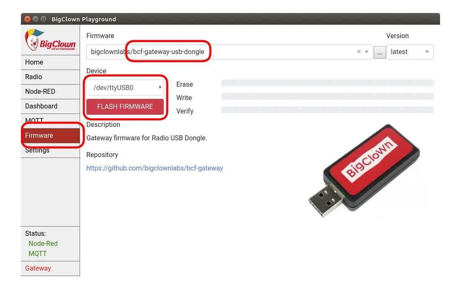
Task: Open the Settings page
Action: (50, 150)
